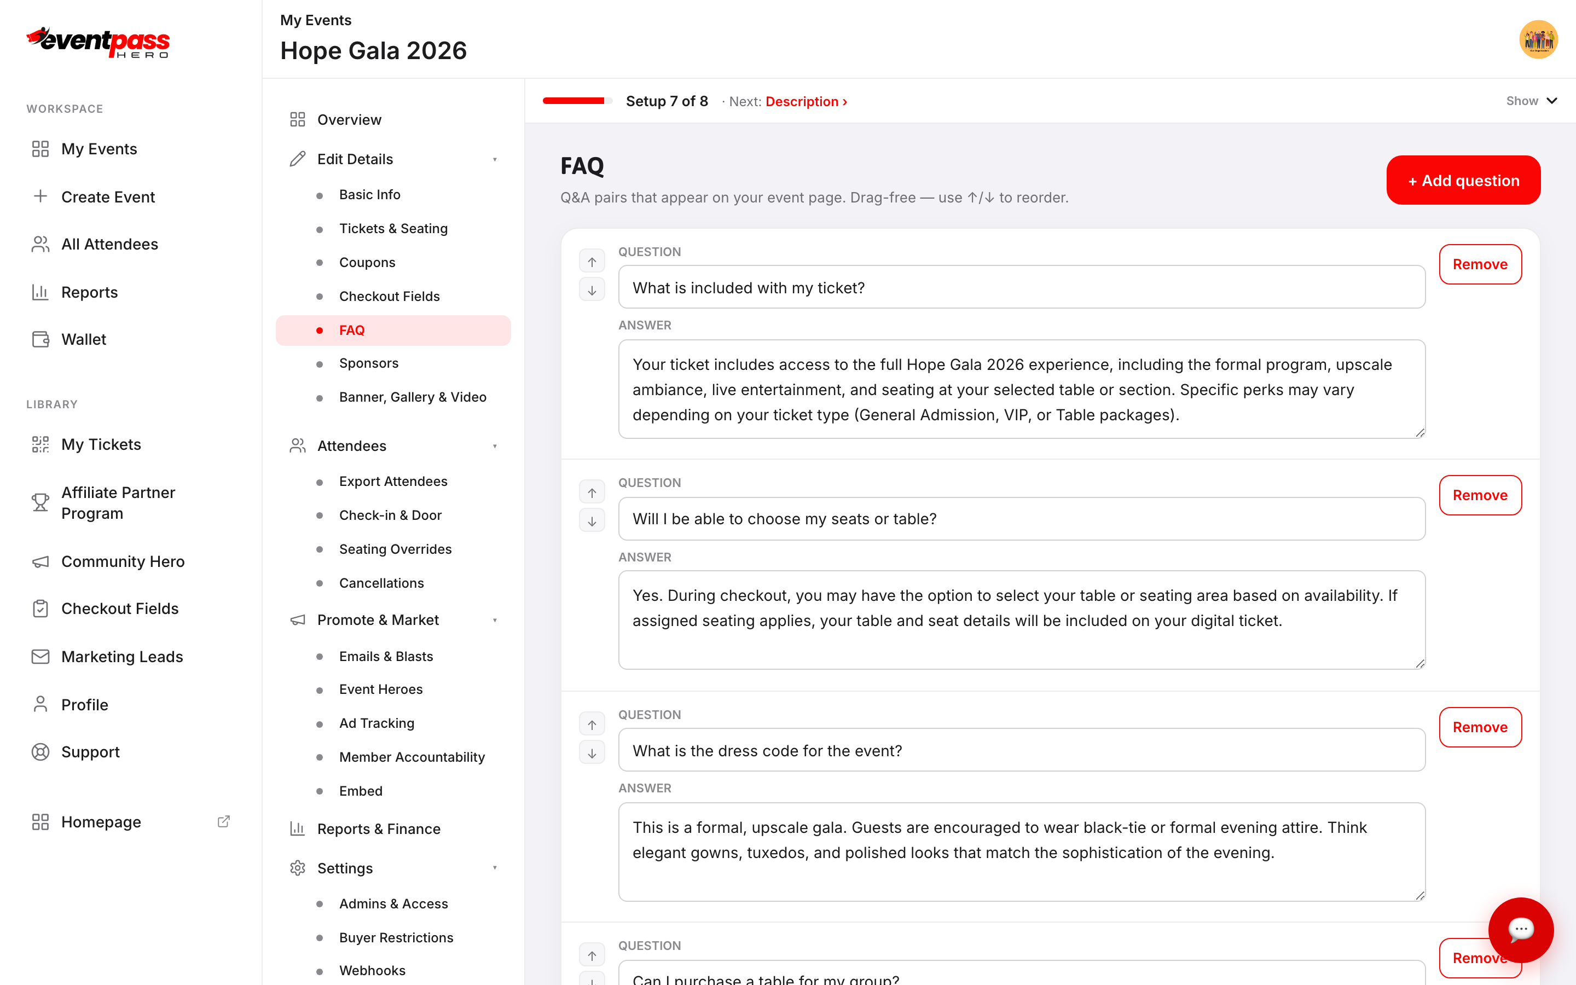Screen dimensions: 1576x985
Task: Click the Community Hero megaphone icon
Action: [x=40, y=561]
